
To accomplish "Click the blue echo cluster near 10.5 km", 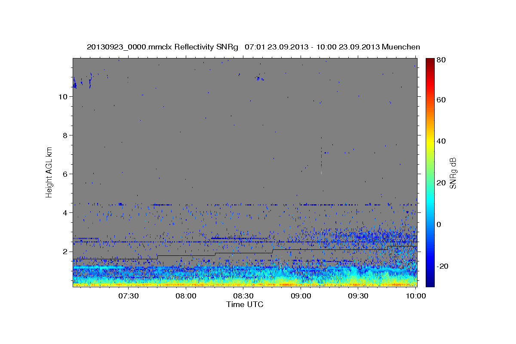I will (75, 83).
